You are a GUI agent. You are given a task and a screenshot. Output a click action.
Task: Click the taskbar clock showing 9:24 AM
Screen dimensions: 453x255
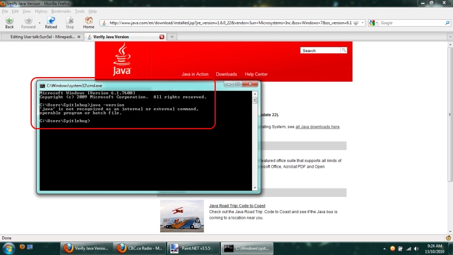coord(434,249)
